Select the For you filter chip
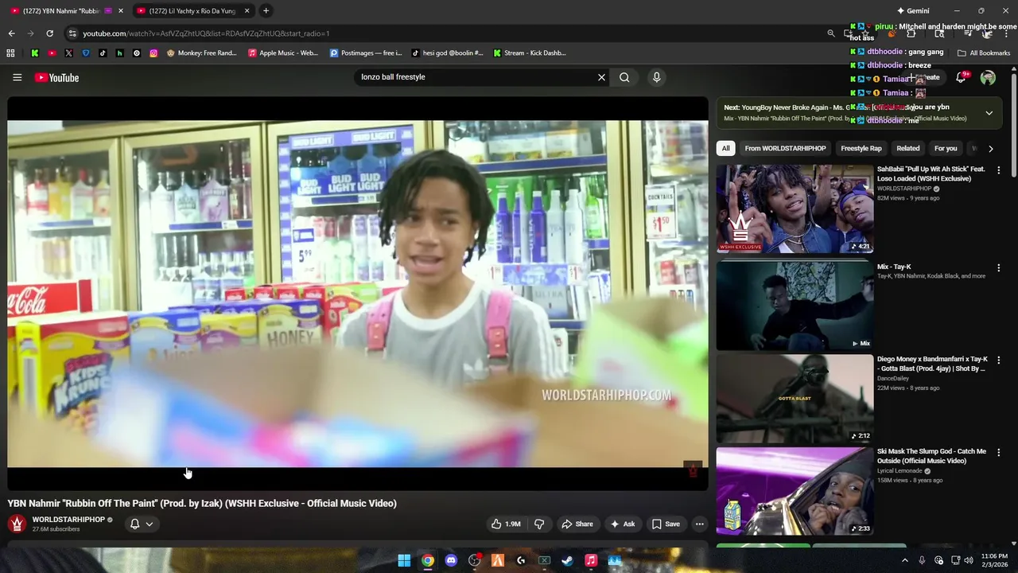This screenshot has height=573, width=1018. 946,148
